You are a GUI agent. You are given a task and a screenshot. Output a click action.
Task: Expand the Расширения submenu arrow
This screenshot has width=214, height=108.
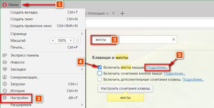click(82, 105)
